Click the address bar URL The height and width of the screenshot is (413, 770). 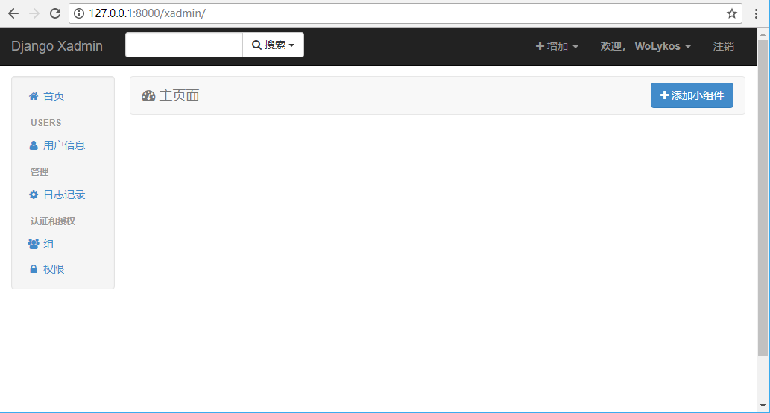[x=148, y=13]
